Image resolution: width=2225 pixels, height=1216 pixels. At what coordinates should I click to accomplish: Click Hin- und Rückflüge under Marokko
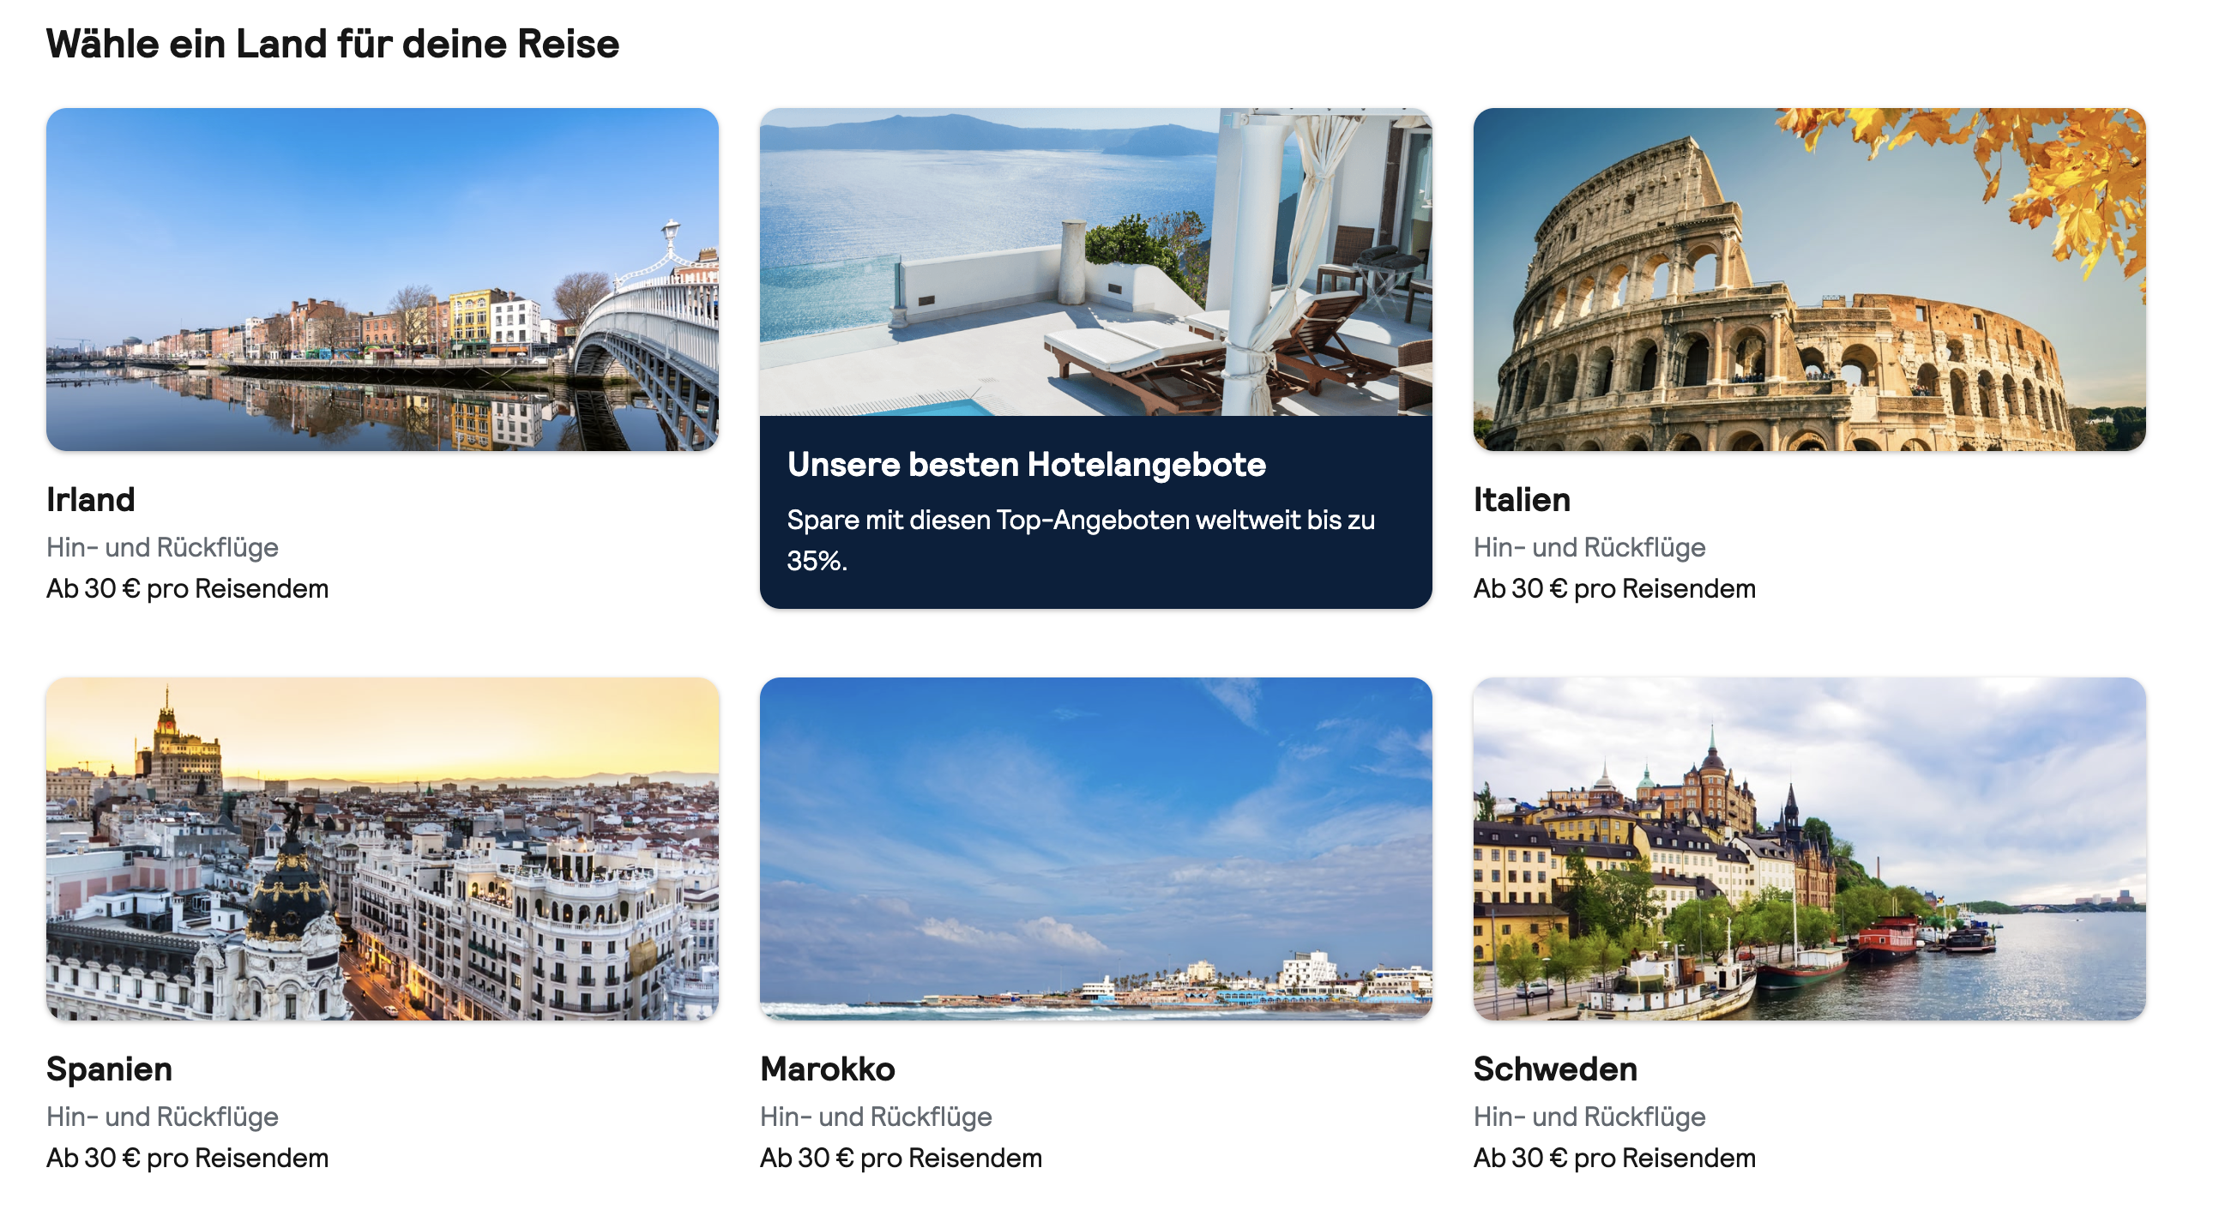876,1117
